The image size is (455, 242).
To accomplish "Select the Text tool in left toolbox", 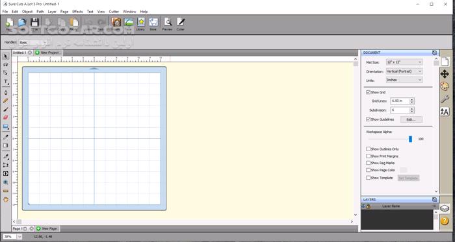I will [x=5, y=82].
